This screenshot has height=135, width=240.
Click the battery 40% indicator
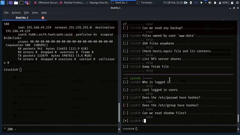[223, 3]
